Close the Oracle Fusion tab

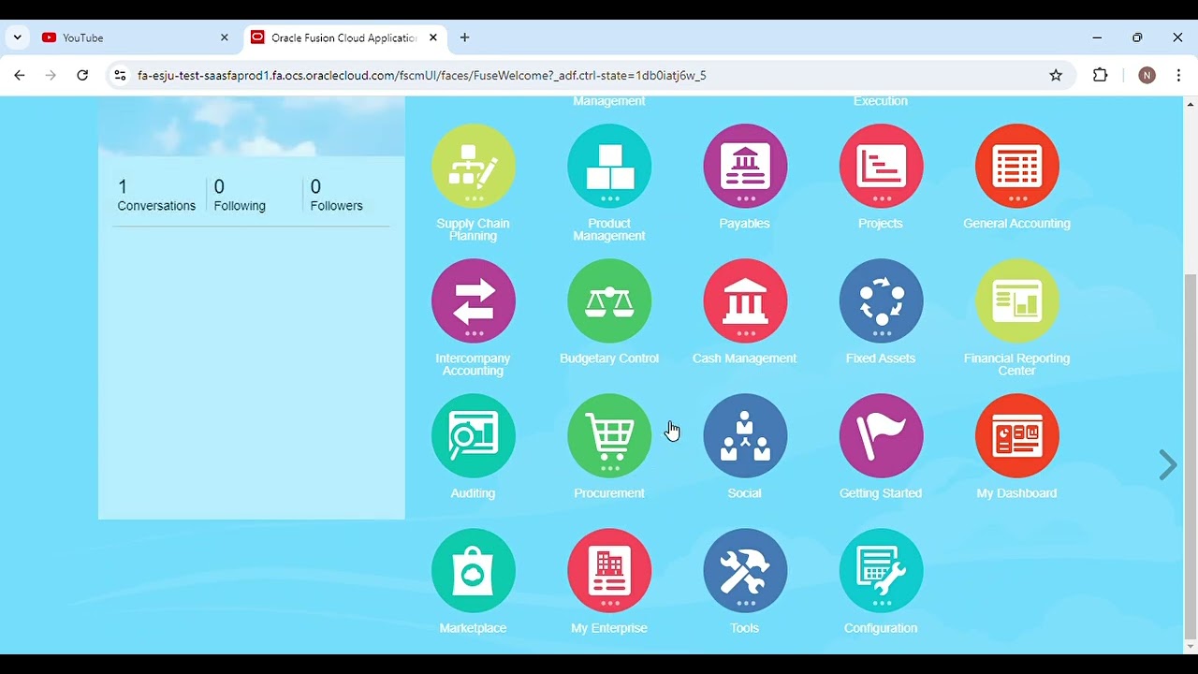coord(433,37)
